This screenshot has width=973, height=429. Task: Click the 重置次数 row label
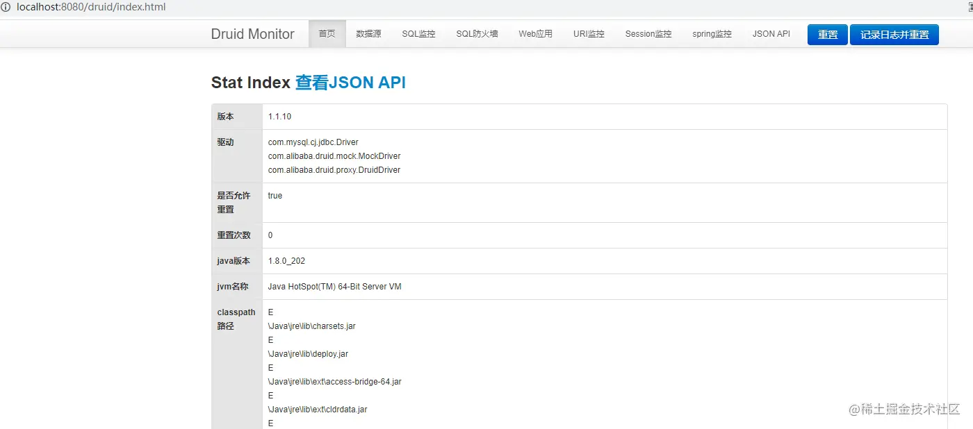click(234, 235)
